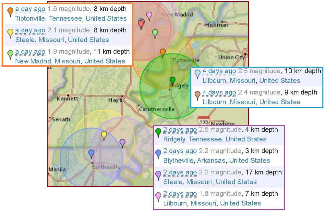Open the Tiptonville link in the list
The image size is (325, 211).
click(30, 18)
